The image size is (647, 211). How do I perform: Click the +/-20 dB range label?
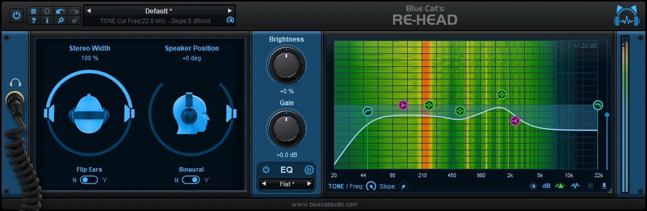pyautogui.click(x=584, y=46)
